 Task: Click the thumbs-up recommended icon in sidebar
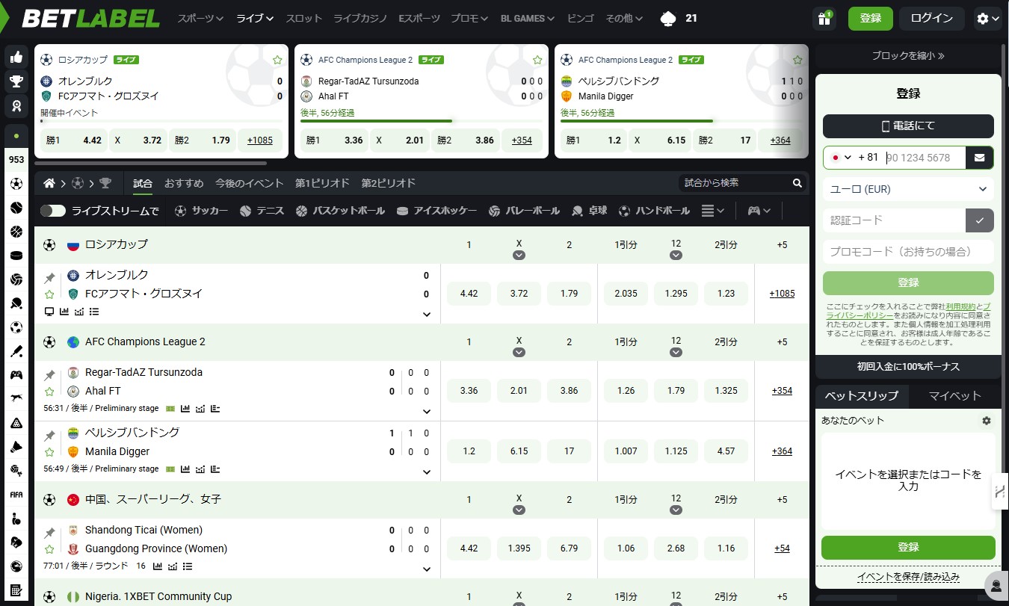point(16,57)
